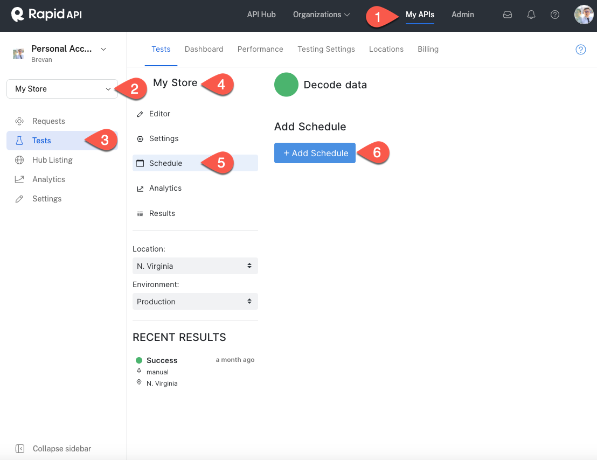597x460 pixels.
Task: Click the 'Brevan' account name text
Action: click(x=41, y=60)
